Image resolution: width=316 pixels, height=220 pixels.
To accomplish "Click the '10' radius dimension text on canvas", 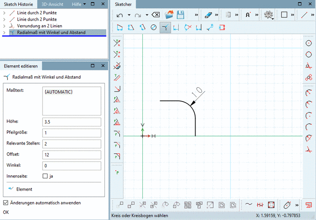I will coord(197,92).
